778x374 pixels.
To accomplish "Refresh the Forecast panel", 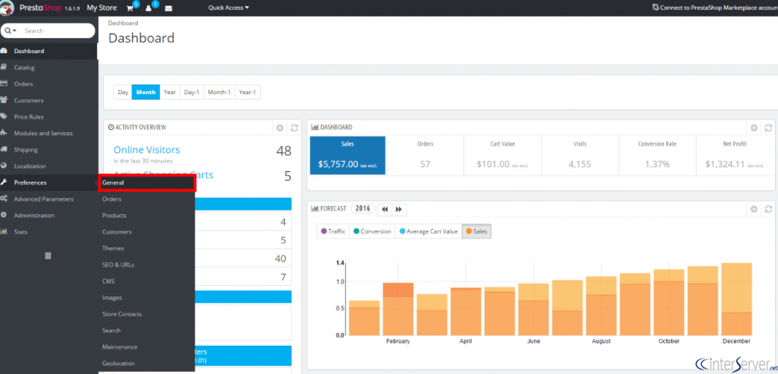I will point(768,209).
